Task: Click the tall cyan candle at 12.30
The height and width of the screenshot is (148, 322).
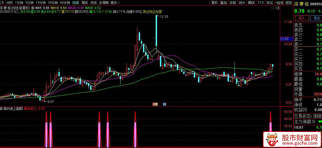Action: click(156, 31)
